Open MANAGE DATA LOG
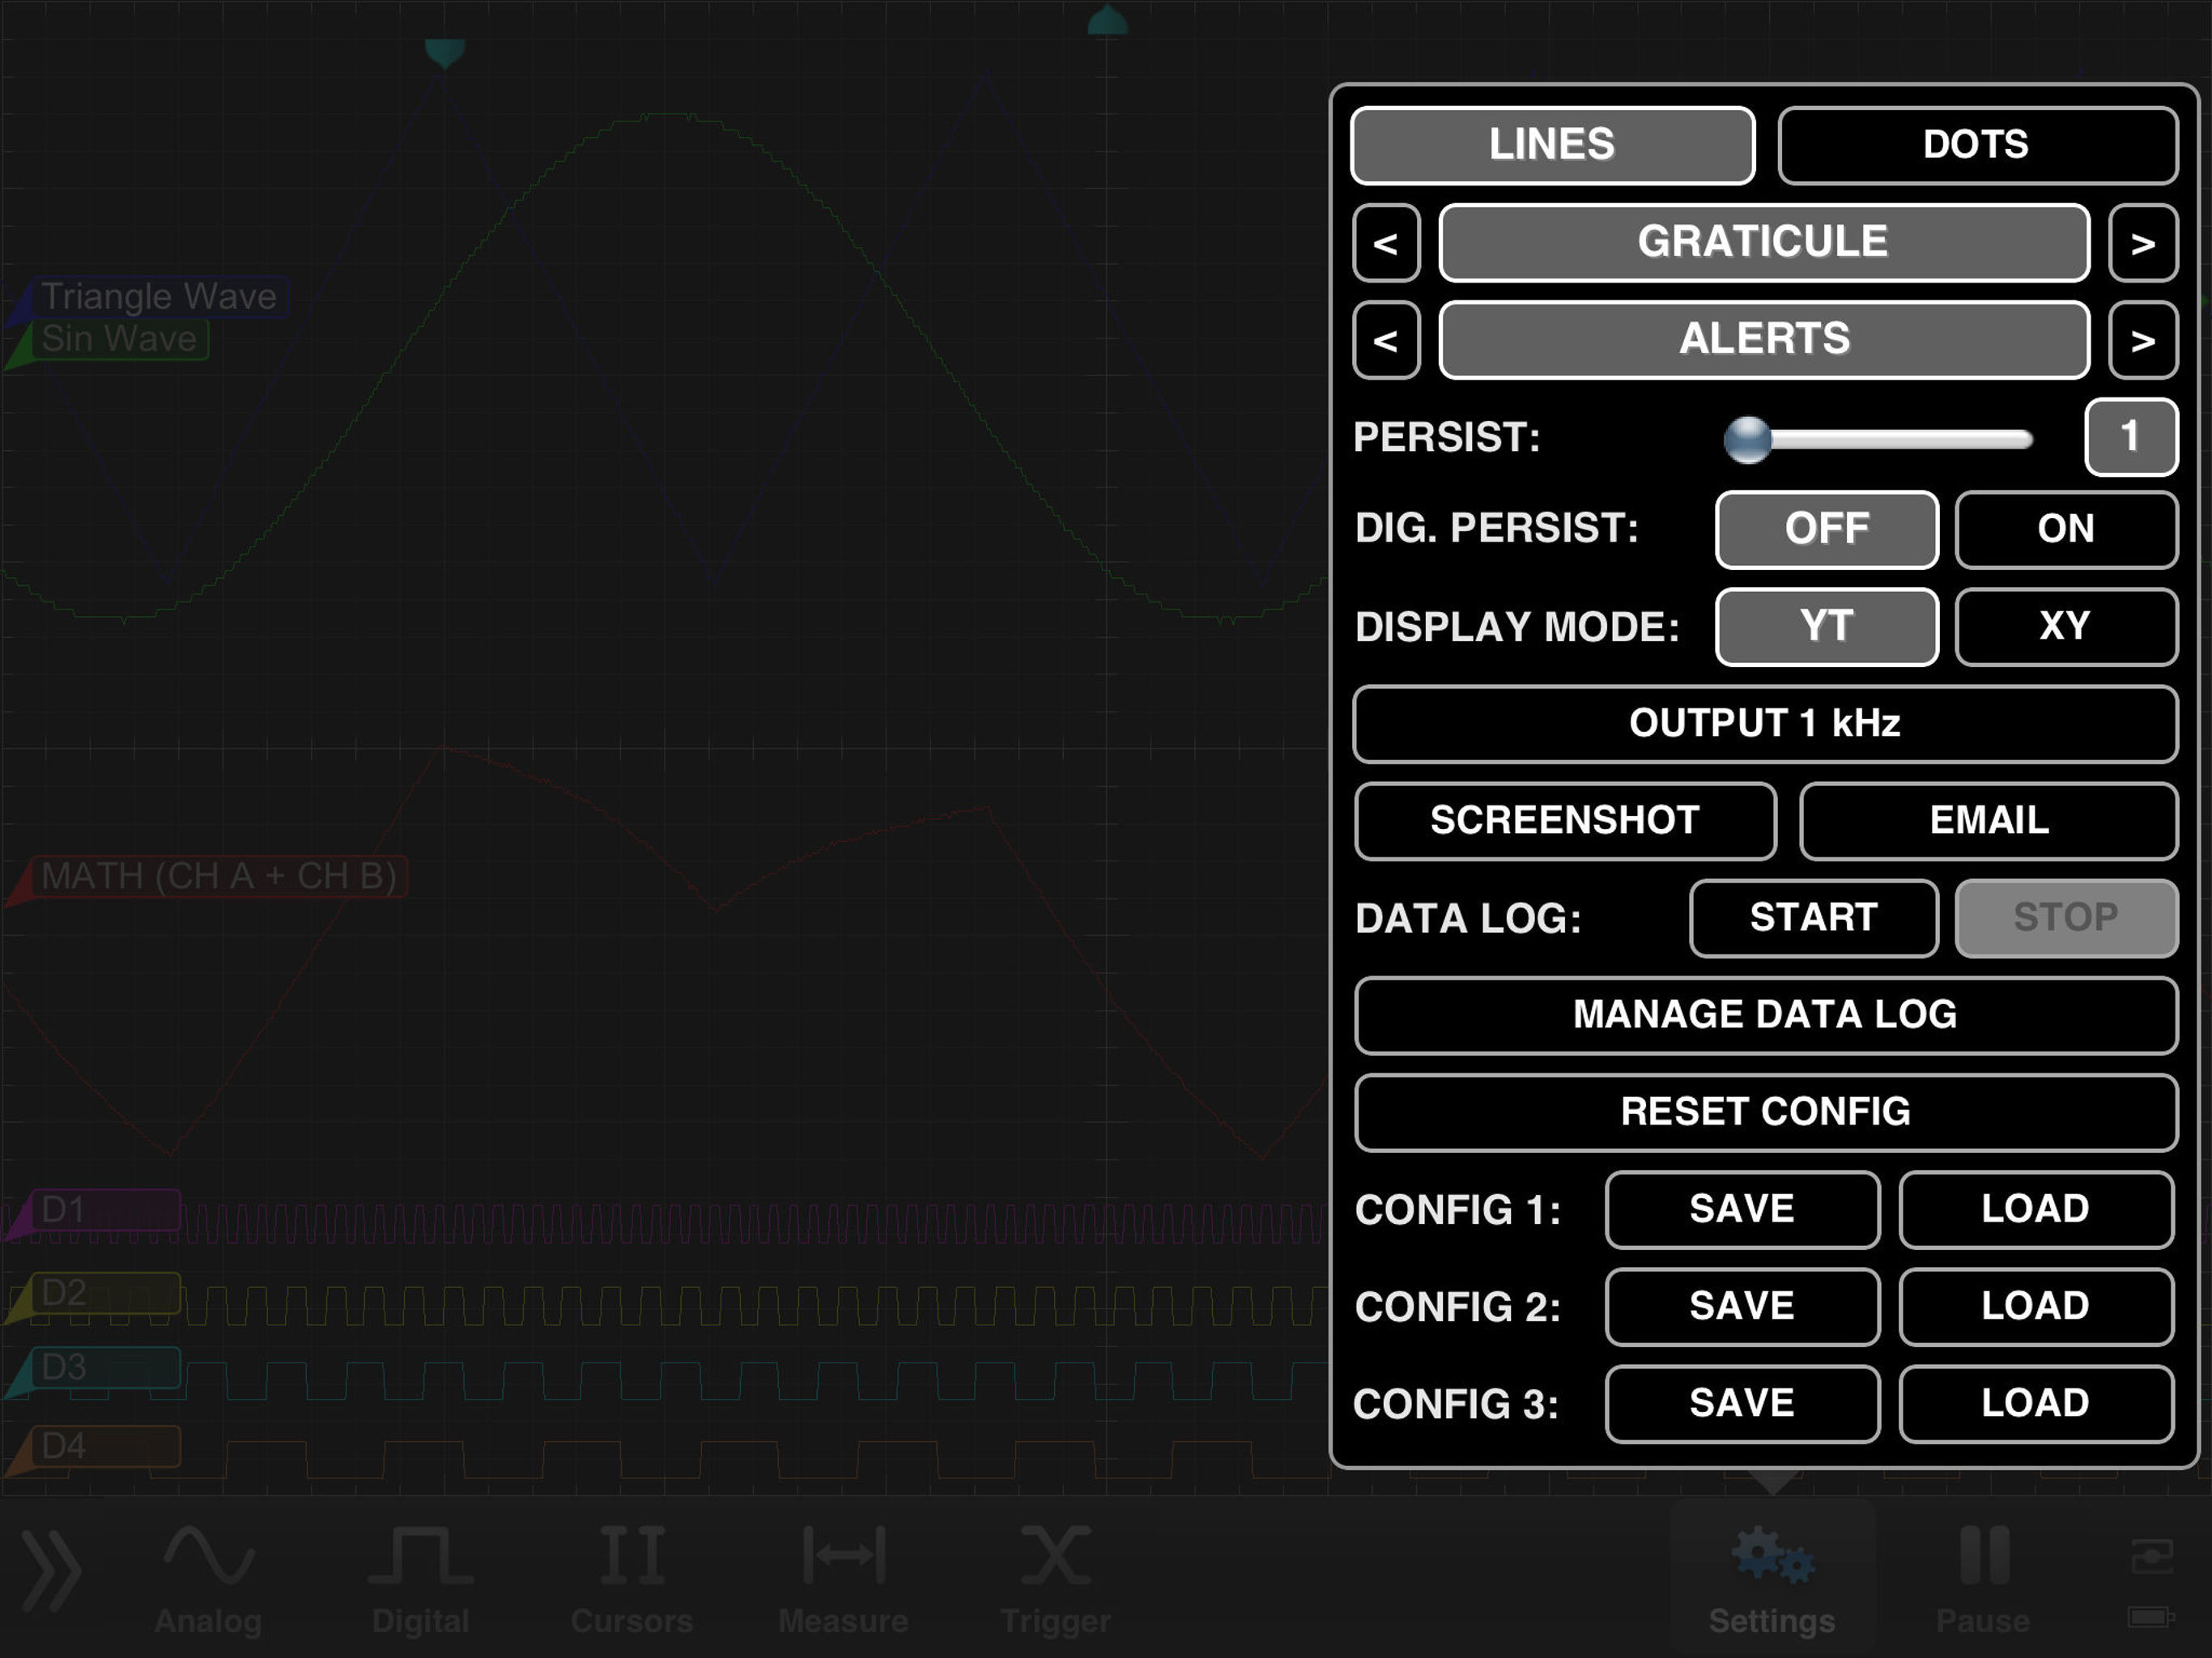The height and width of the screenshot is (1658, 2212). click(1765, 1015)
